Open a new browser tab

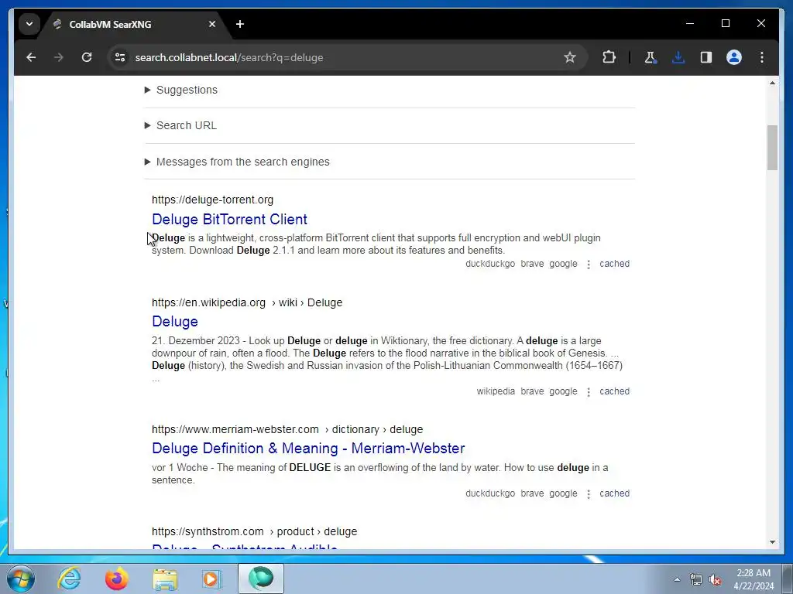(x=240, y=24)
